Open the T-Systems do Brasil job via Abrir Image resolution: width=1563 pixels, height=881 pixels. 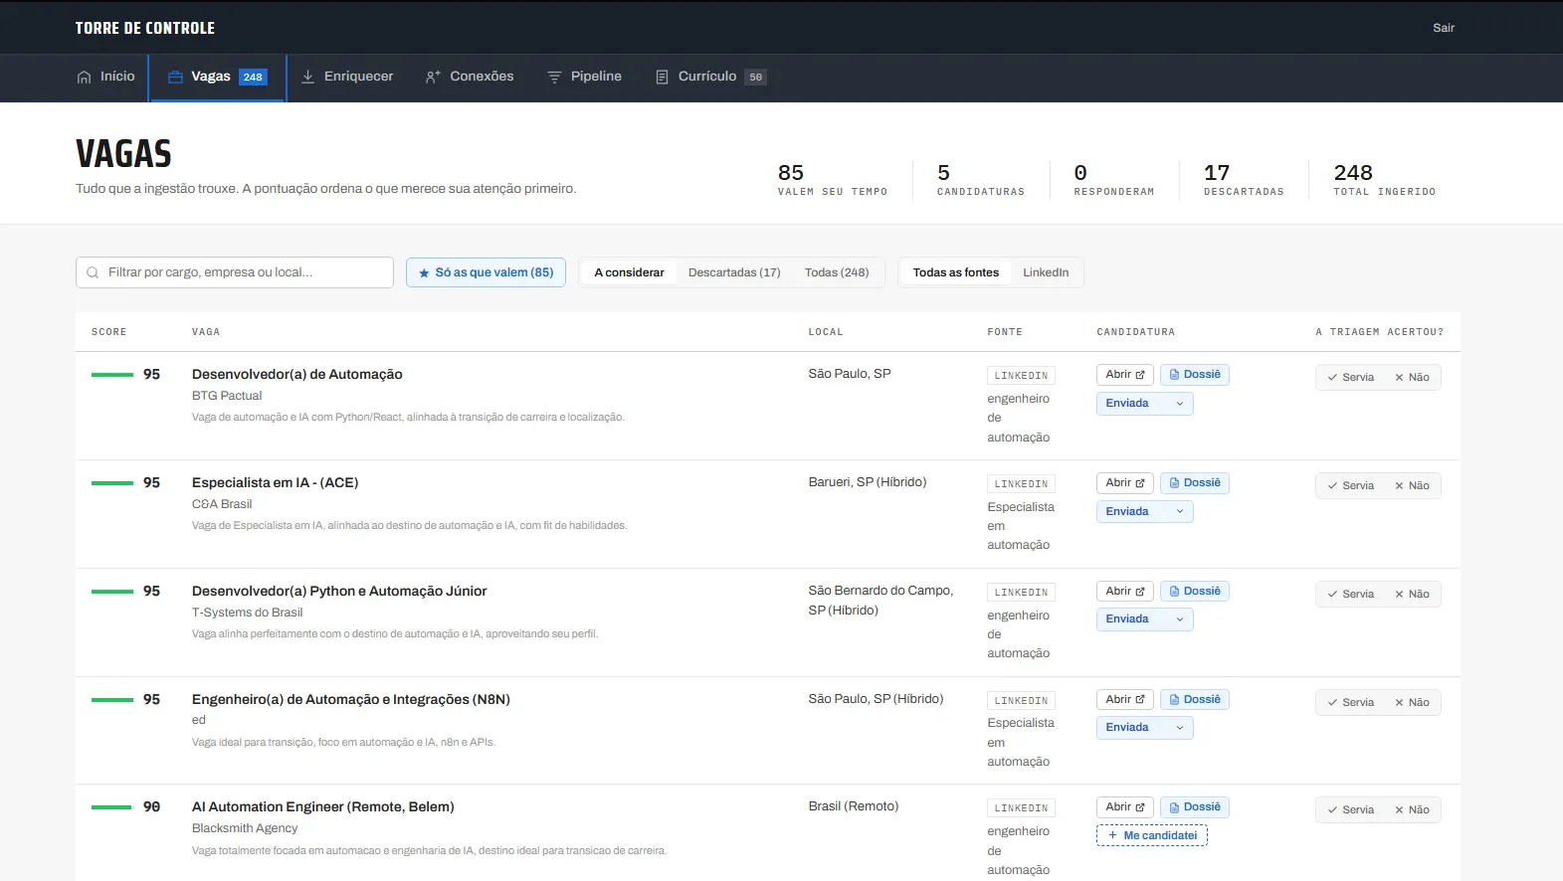coord(1125,592)
